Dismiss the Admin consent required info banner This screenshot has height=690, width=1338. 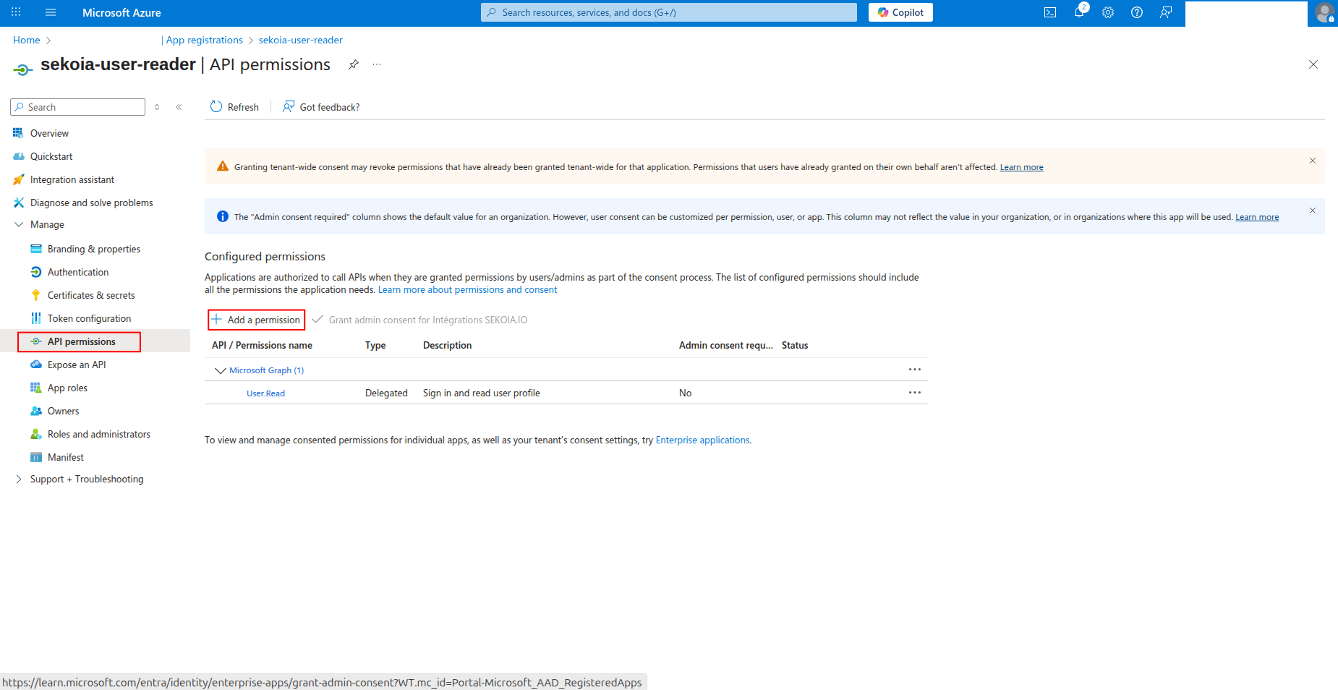pos(1312,210)
